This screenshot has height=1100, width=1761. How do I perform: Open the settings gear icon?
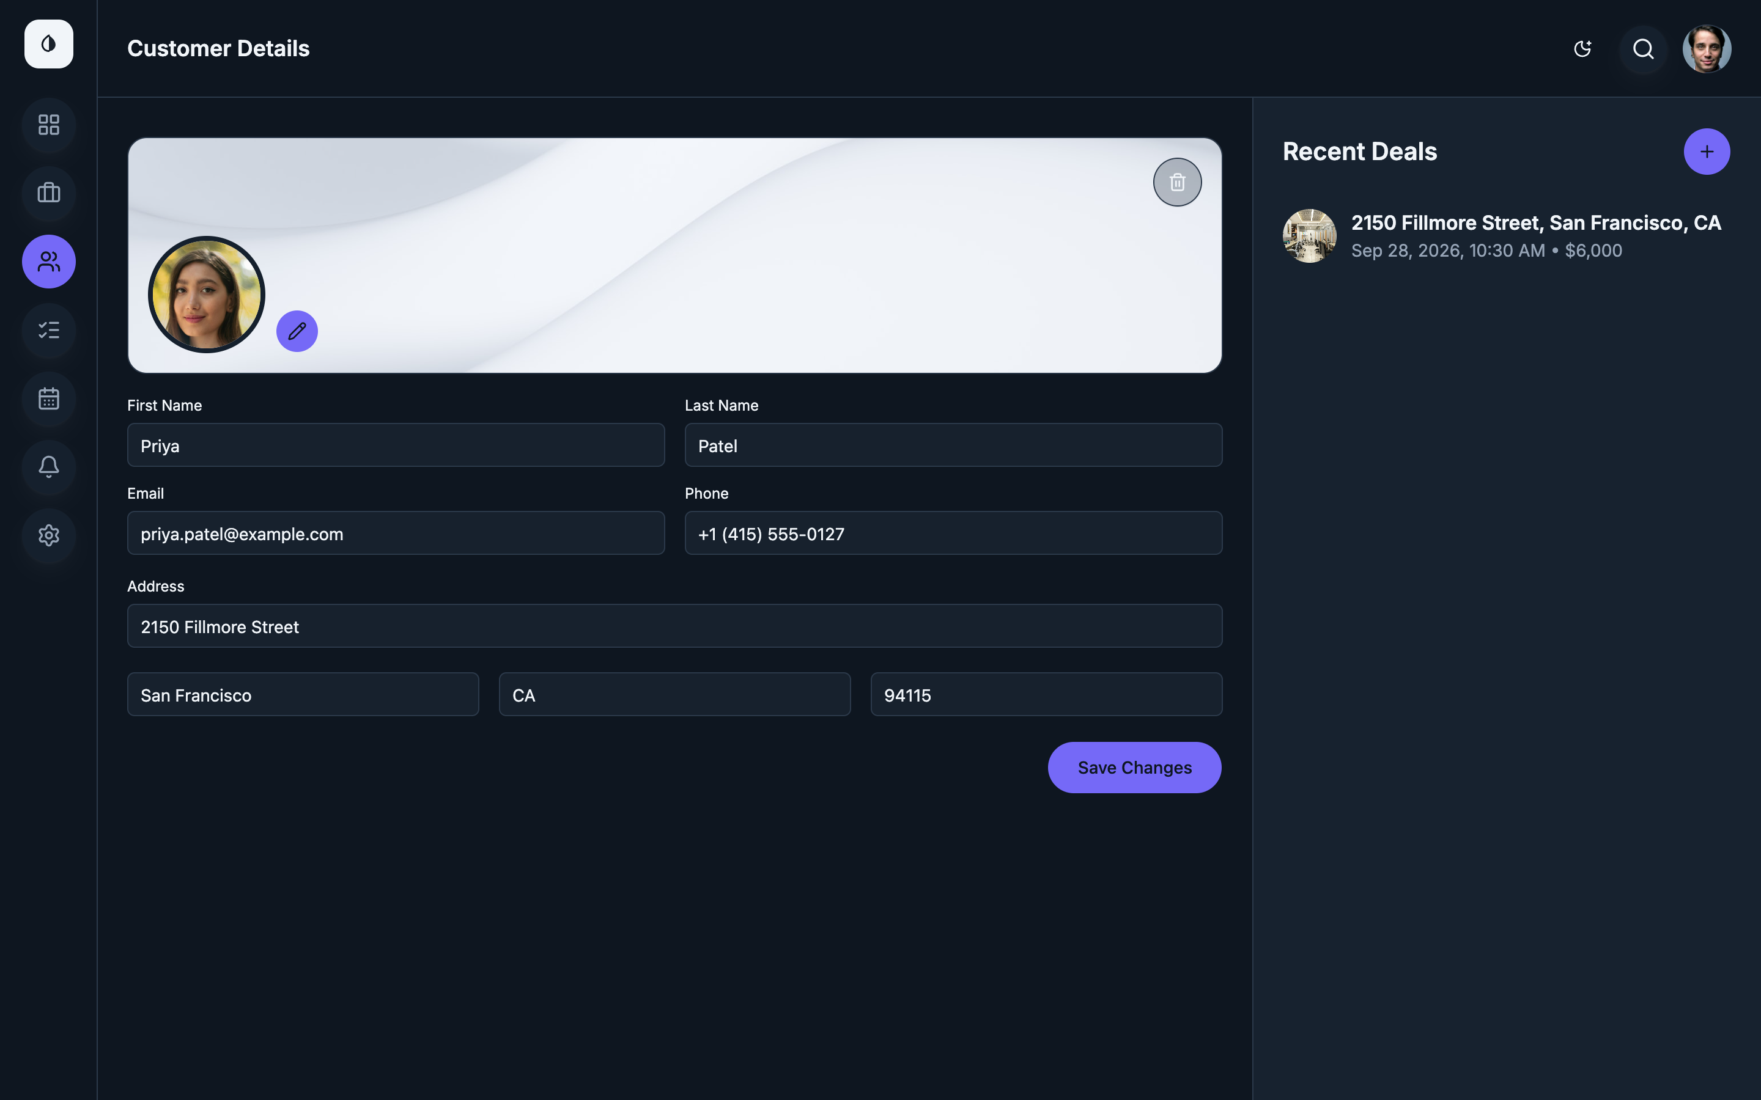point(49,535)
